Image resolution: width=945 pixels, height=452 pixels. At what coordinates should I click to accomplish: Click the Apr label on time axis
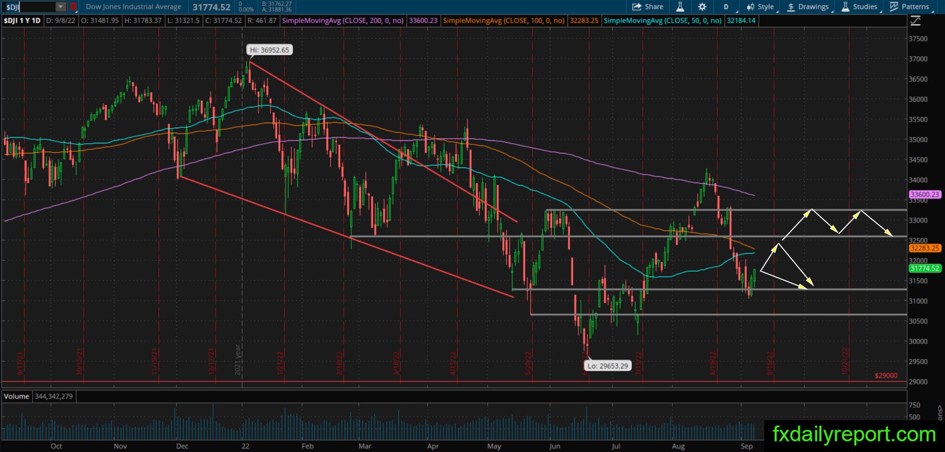pos(433,446)
